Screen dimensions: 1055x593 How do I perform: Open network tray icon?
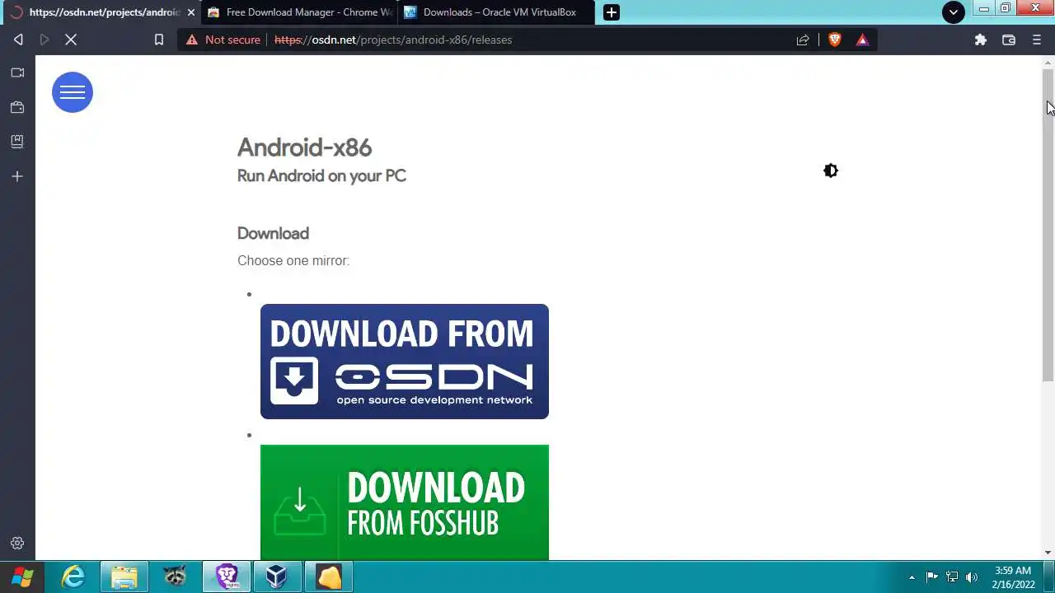[952, 577]
